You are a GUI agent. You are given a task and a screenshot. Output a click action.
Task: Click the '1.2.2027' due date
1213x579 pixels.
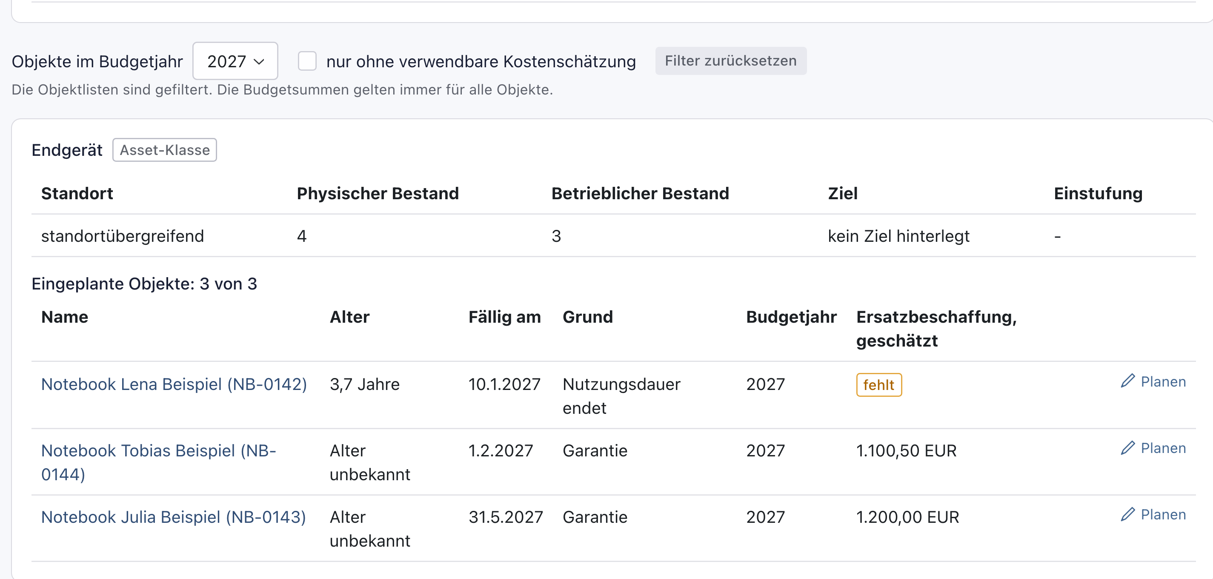point(501,451)
